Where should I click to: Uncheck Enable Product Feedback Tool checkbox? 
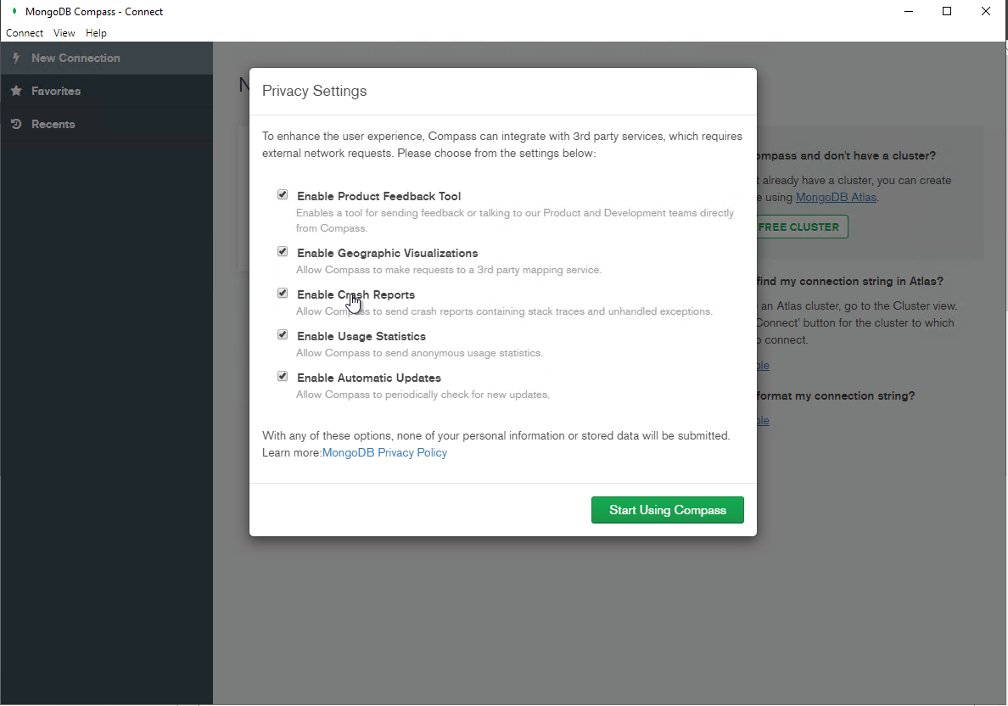pyautogui.click(x=283, y=194)
